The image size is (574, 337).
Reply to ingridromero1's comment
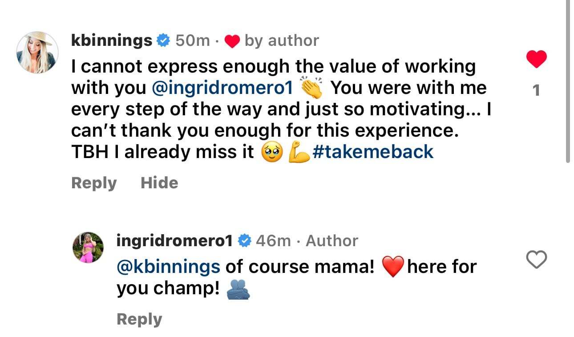point(139,319)
